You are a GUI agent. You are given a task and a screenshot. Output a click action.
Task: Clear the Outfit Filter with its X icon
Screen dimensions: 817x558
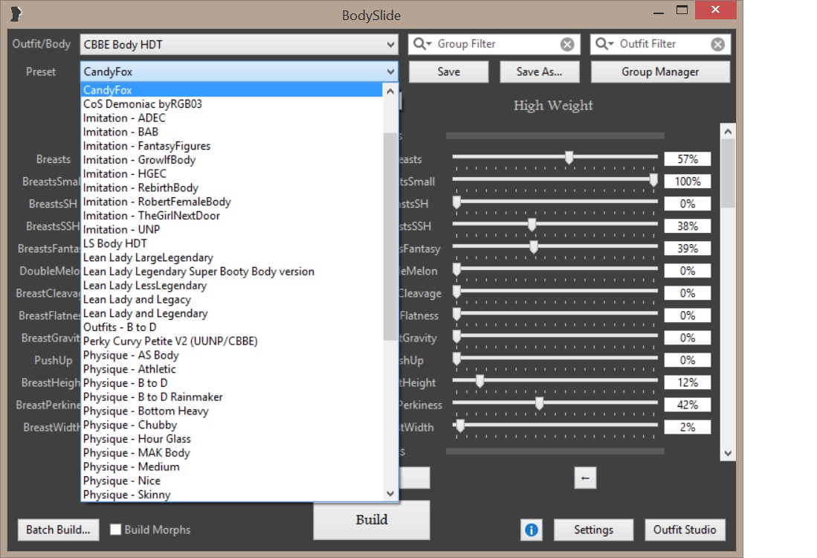[717, 45]
